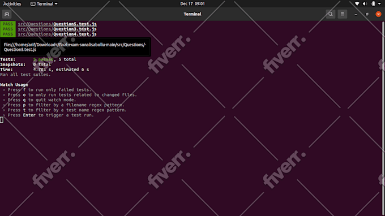Screen dimensions: 385x216
Task: Click the 'Press Enter to trigger a test run' line
Action: click(48, 115)
